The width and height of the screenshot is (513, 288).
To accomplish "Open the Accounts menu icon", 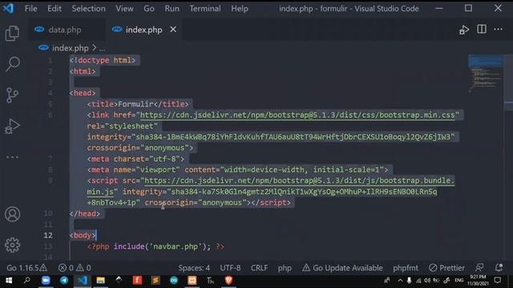I will pos(13,214).
